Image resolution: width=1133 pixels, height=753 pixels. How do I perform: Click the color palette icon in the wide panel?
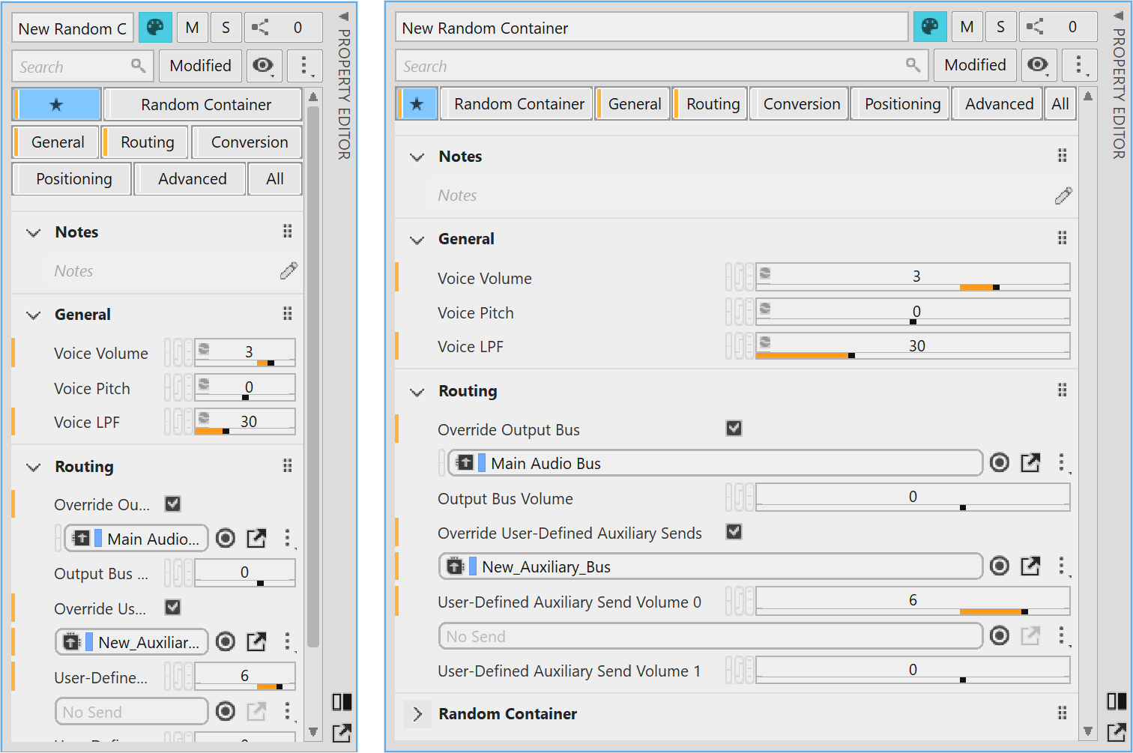coord(929,28)
